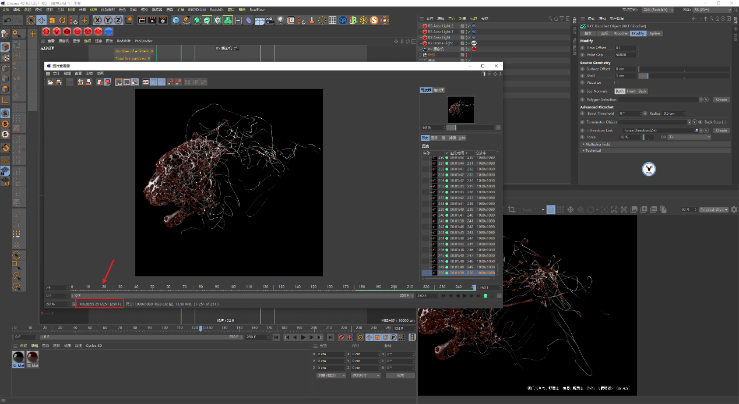Expand the Multiplier Field section
Image resolution: width=739 pixels, height=404 pixels.
pyautogui.click(x=597, y=144)
